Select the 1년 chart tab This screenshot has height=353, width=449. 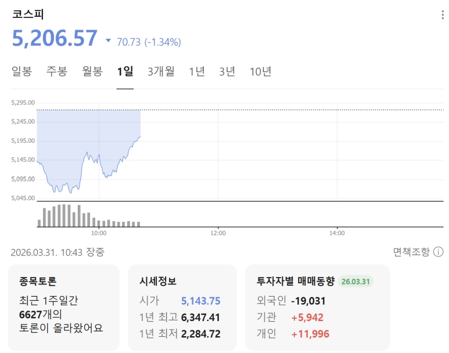coord(197,71)
